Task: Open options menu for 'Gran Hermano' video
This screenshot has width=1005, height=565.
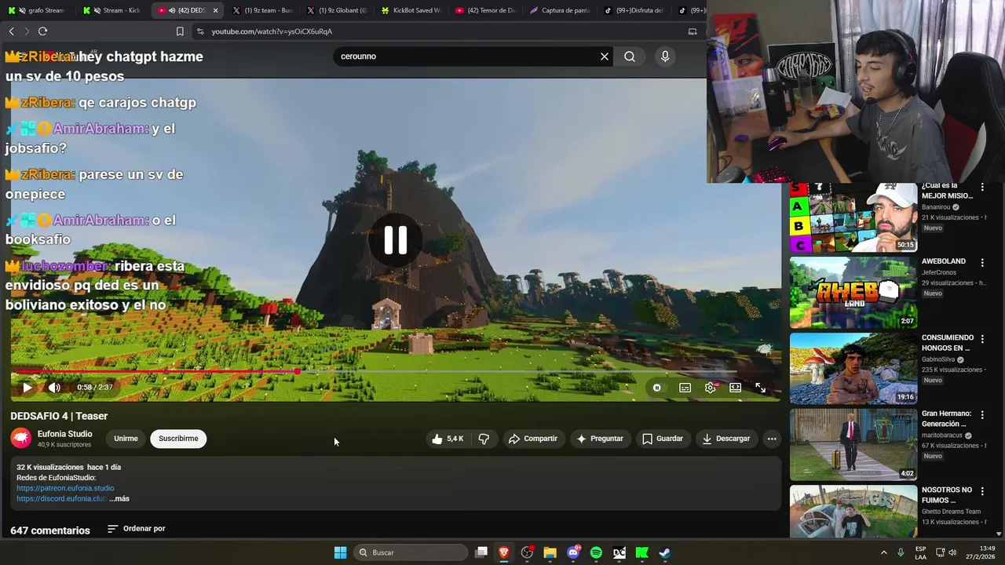Action: coord(982,414)
